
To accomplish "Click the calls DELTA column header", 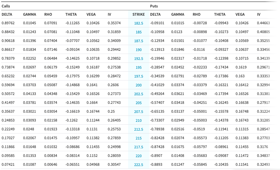I will pos(7,15).
